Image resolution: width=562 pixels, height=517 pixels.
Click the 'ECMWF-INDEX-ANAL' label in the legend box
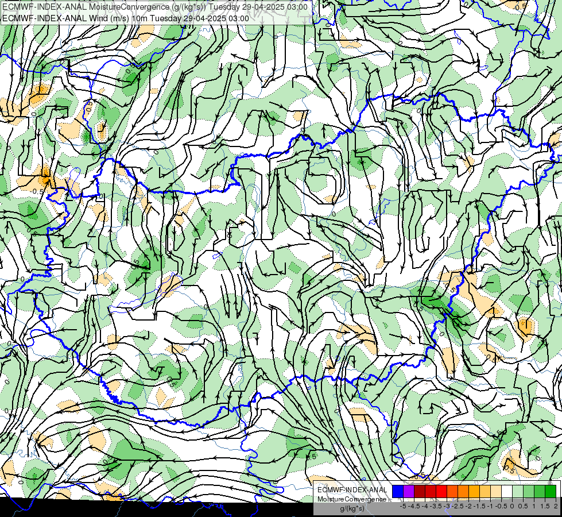tap(352, 490)
